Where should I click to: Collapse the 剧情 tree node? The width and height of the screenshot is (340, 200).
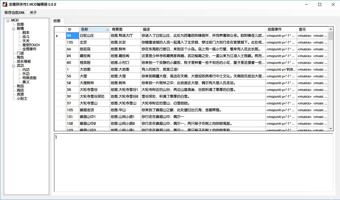pos(14,29)
